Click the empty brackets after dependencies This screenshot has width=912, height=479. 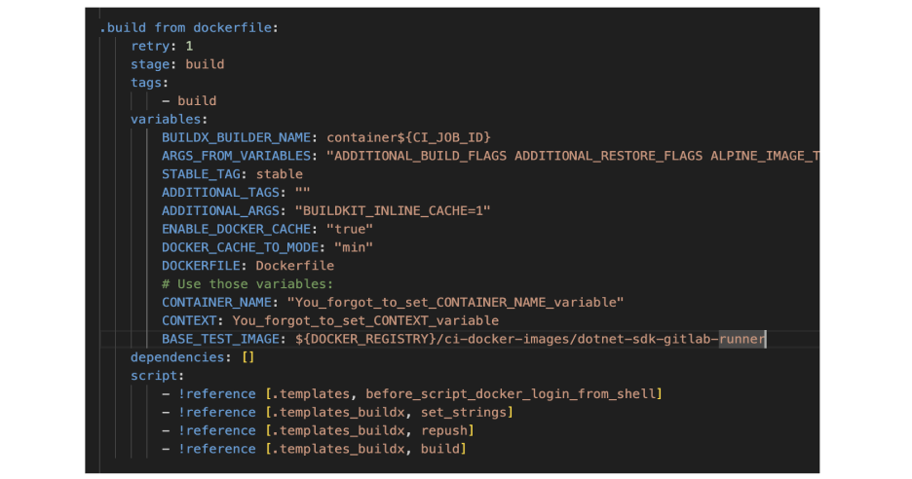247,357
